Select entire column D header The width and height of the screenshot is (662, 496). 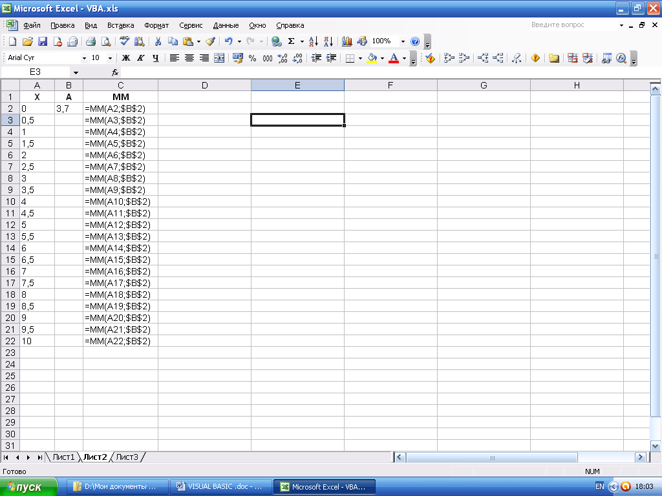205,85
